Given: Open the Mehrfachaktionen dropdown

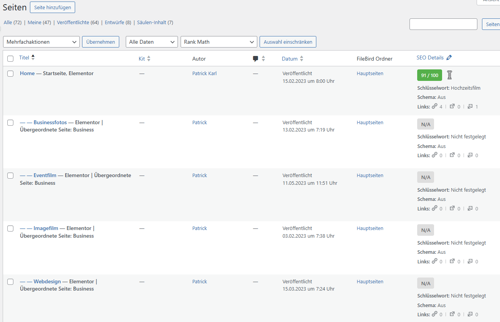Looking at the screenshot, I should pyautogui.click(x=41, y=42).
